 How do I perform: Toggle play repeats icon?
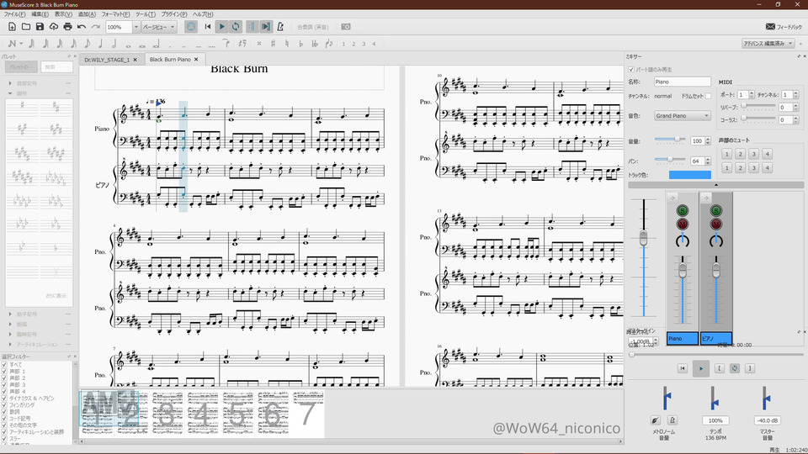pos(252,27)
